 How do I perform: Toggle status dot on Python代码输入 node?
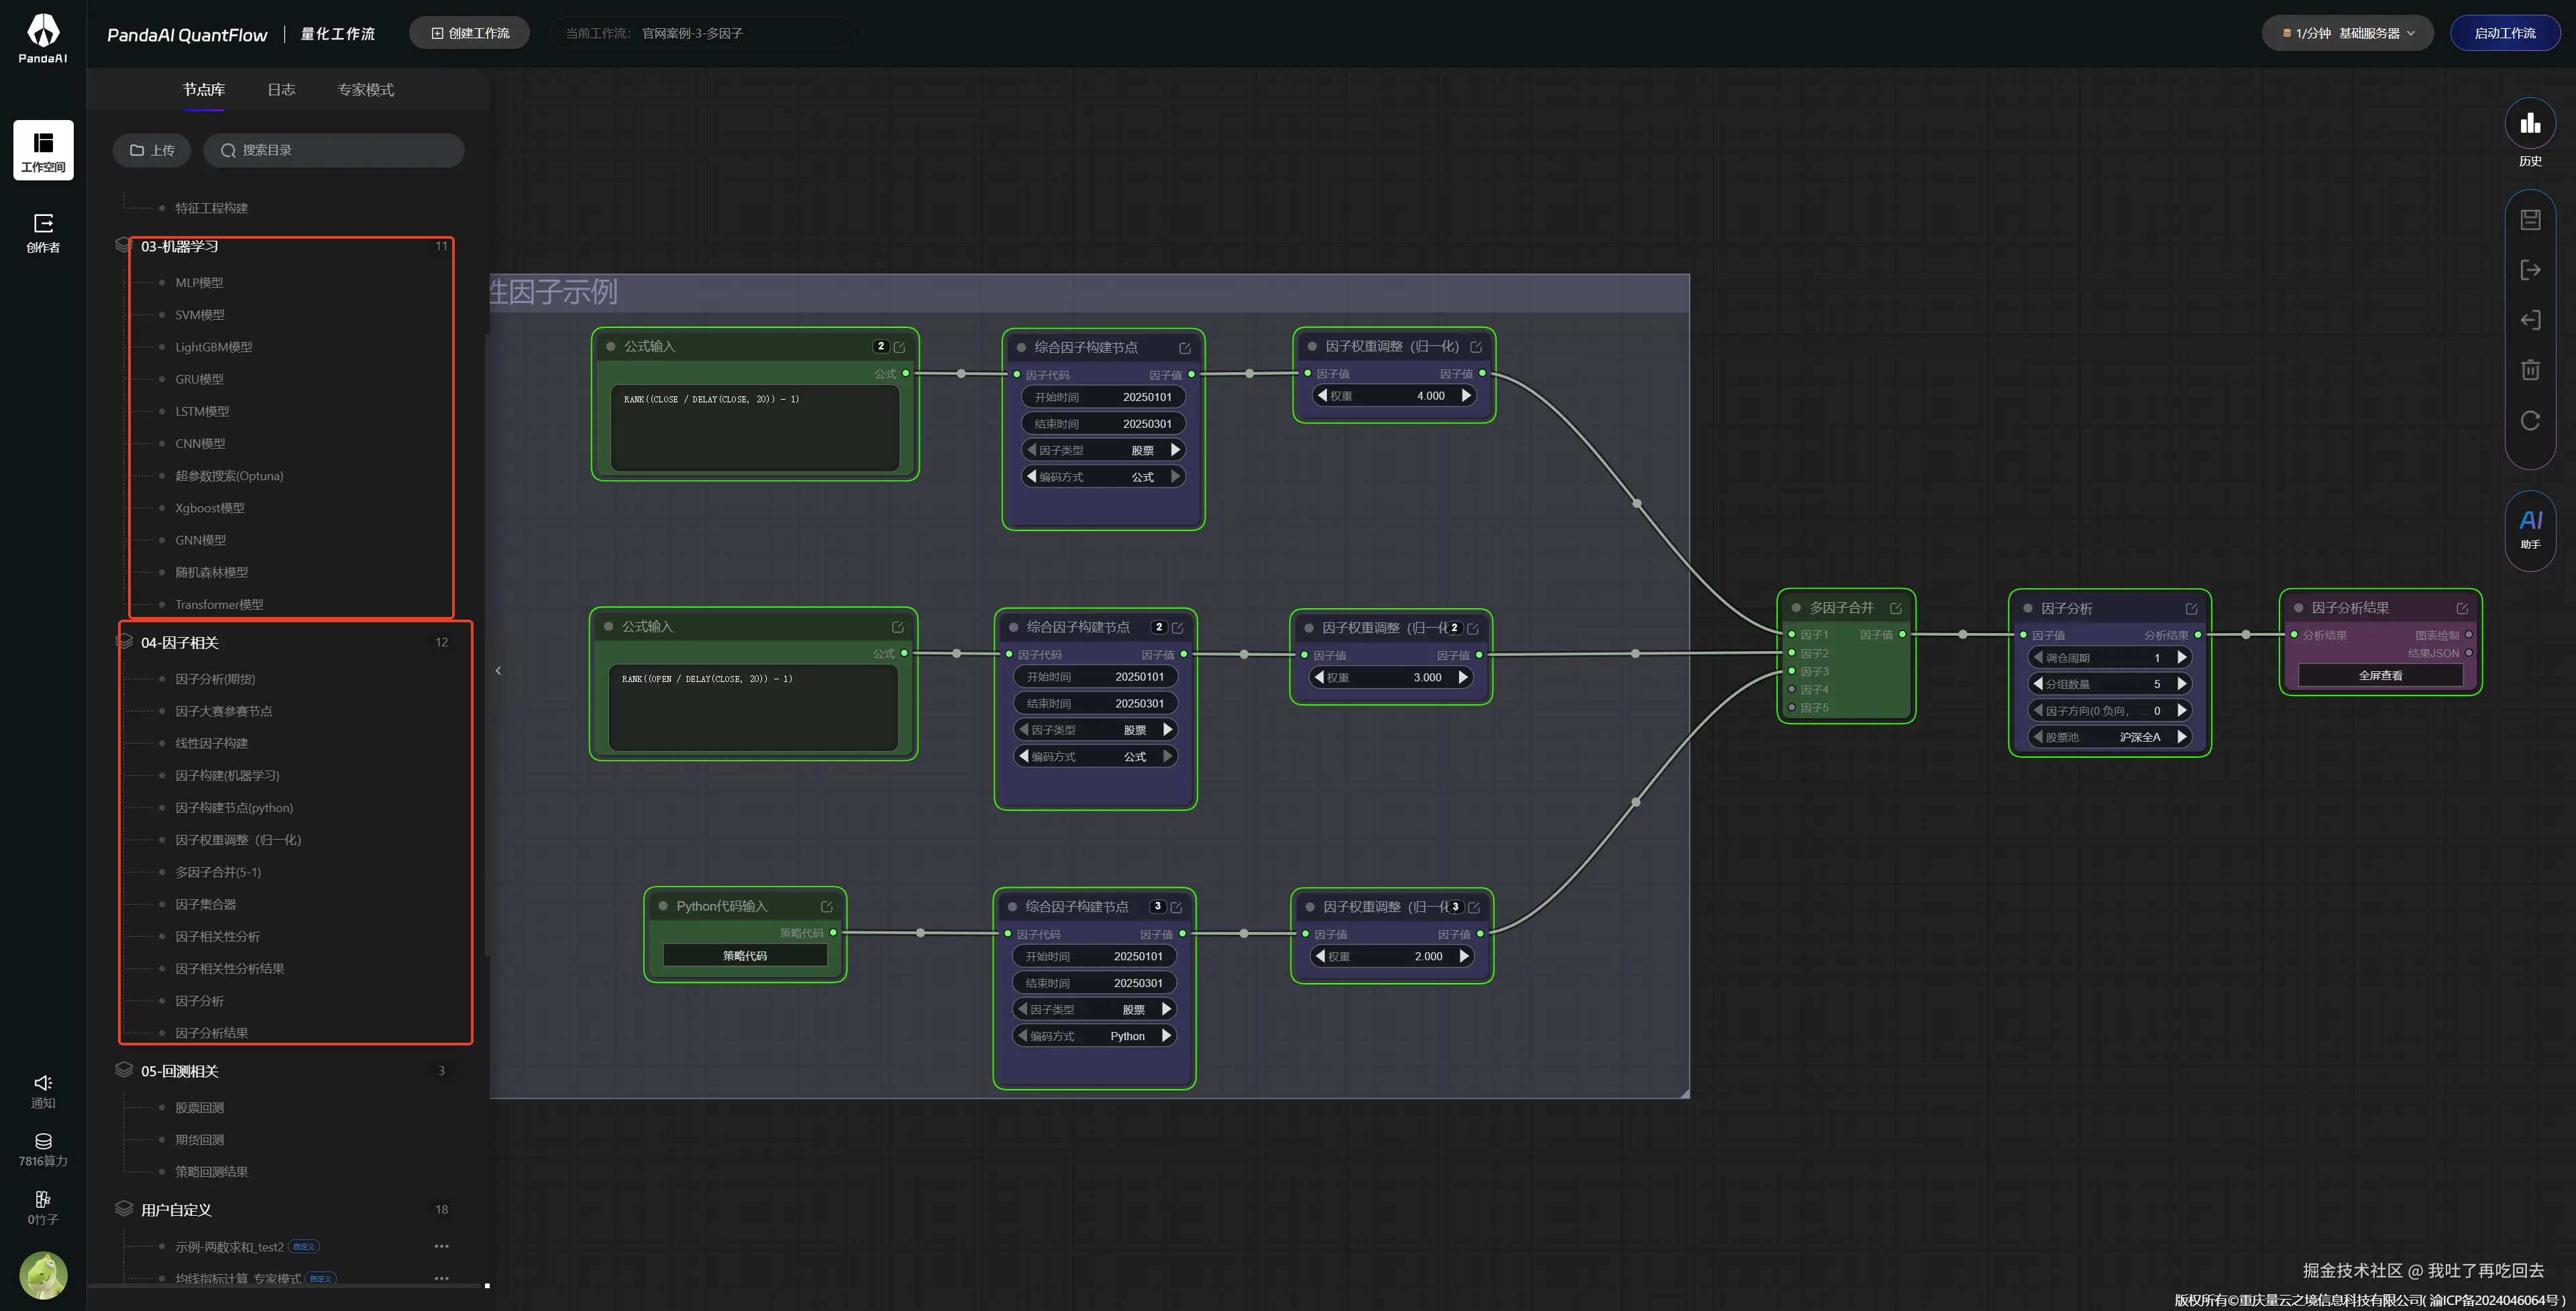pyautogui.click(x=662, y=906)
